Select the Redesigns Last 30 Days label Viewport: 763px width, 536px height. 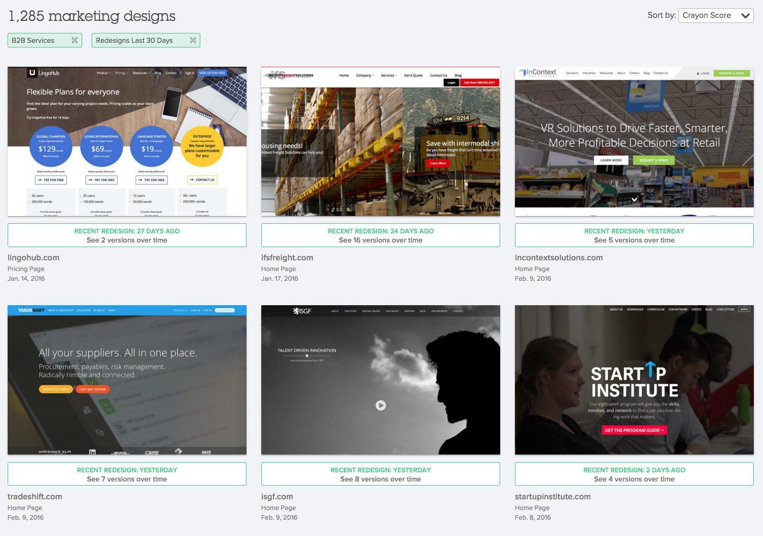tap(134, 40)
